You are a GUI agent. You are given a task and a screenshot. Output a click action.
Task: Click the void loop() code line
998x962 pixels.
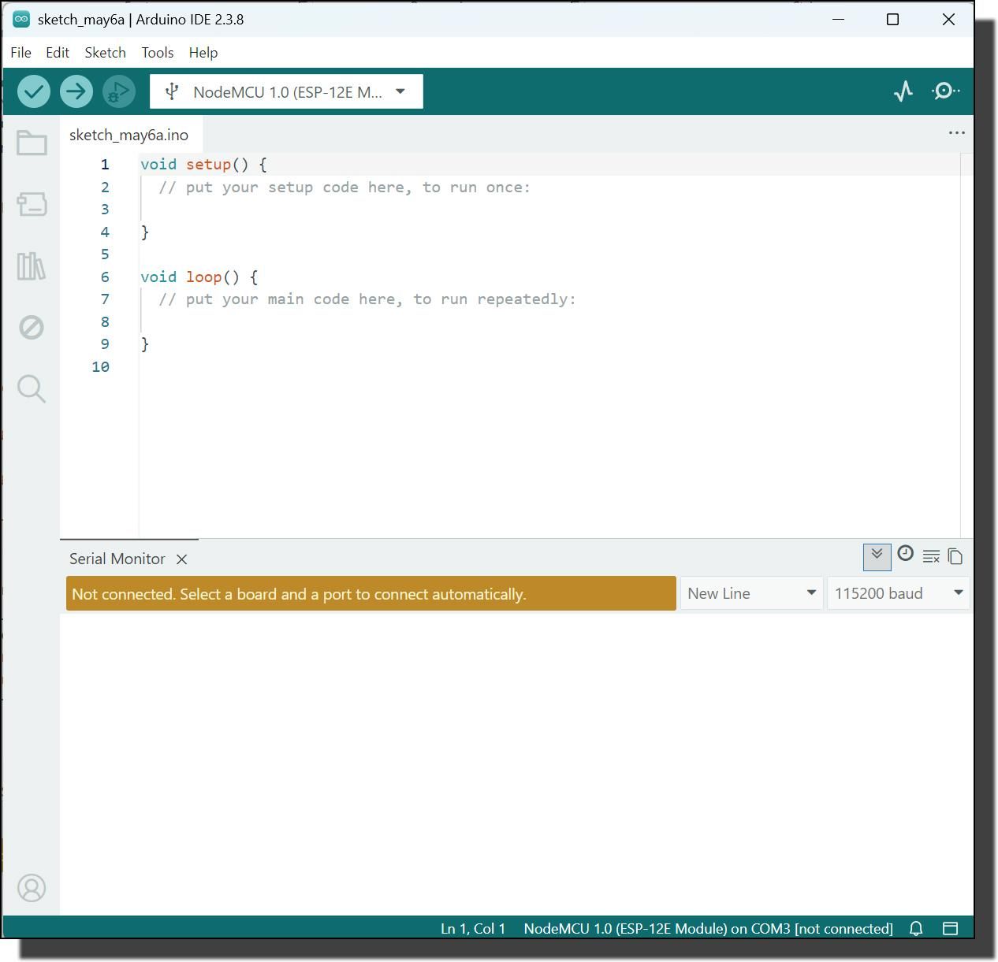(x=199, y=277)
